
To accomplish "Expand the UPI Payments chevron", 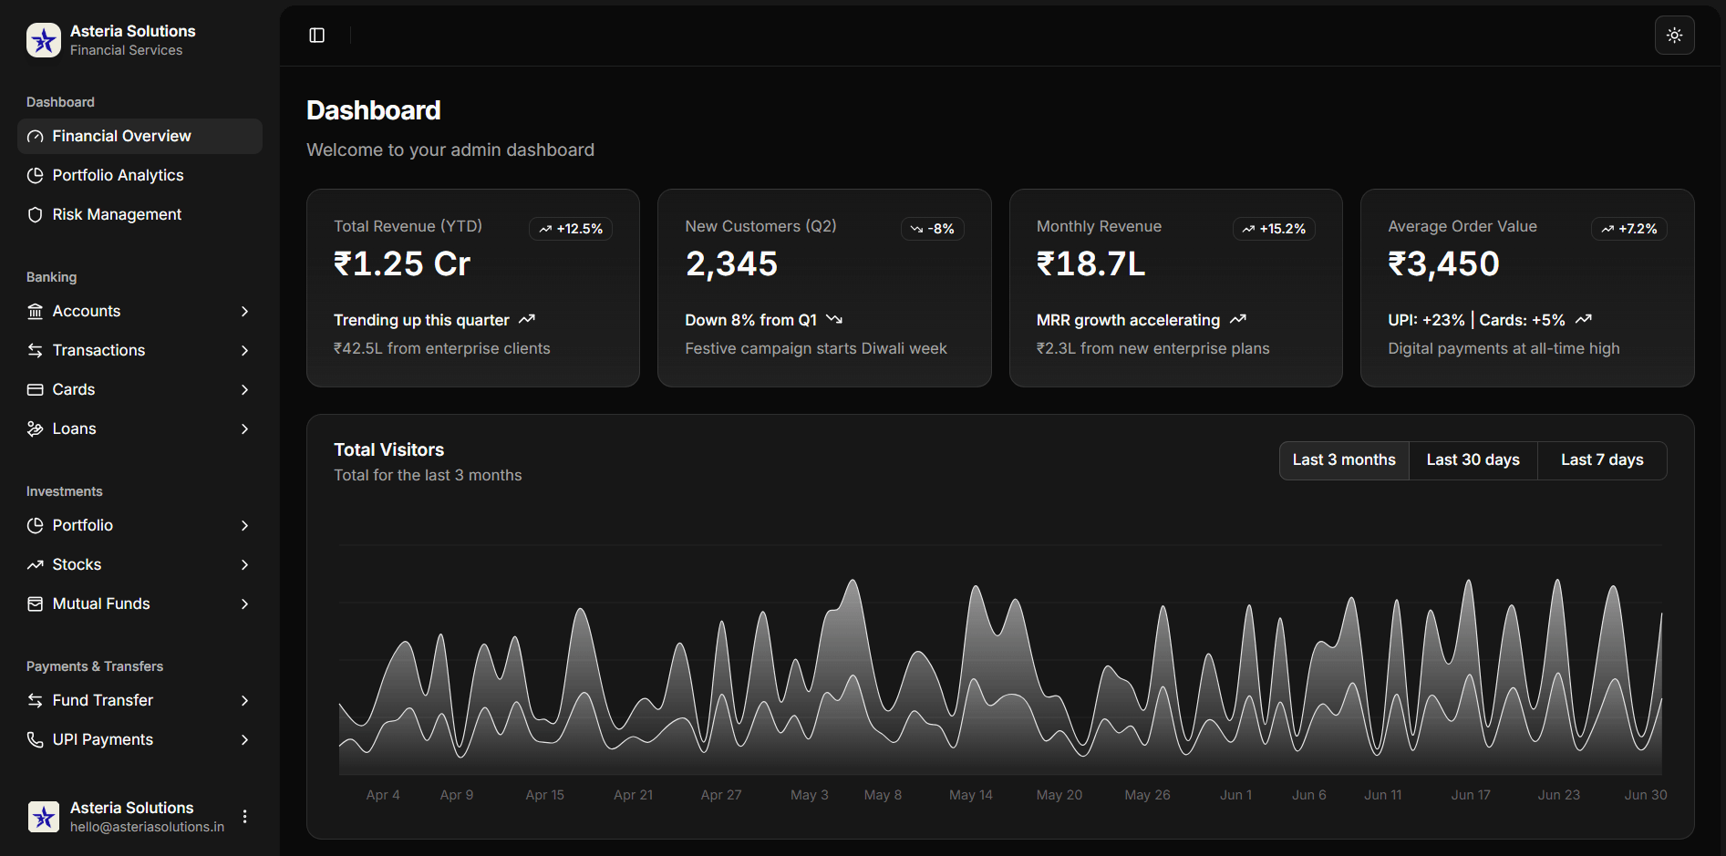I will pos(244,740).
